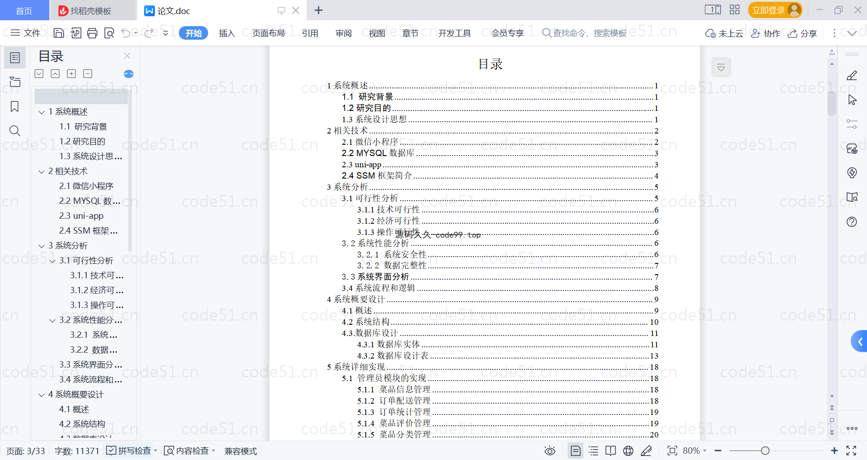Click expand all headings icon in 目录 panel

coord(39,74)
